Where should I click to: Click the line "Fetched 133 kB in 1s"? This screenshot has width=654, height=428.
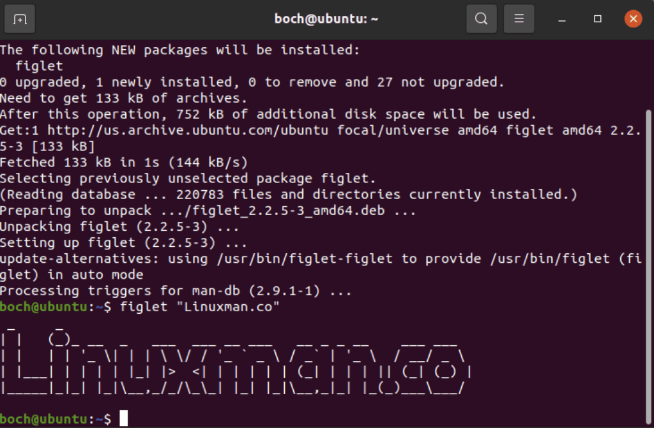click(x=124, y=162)
